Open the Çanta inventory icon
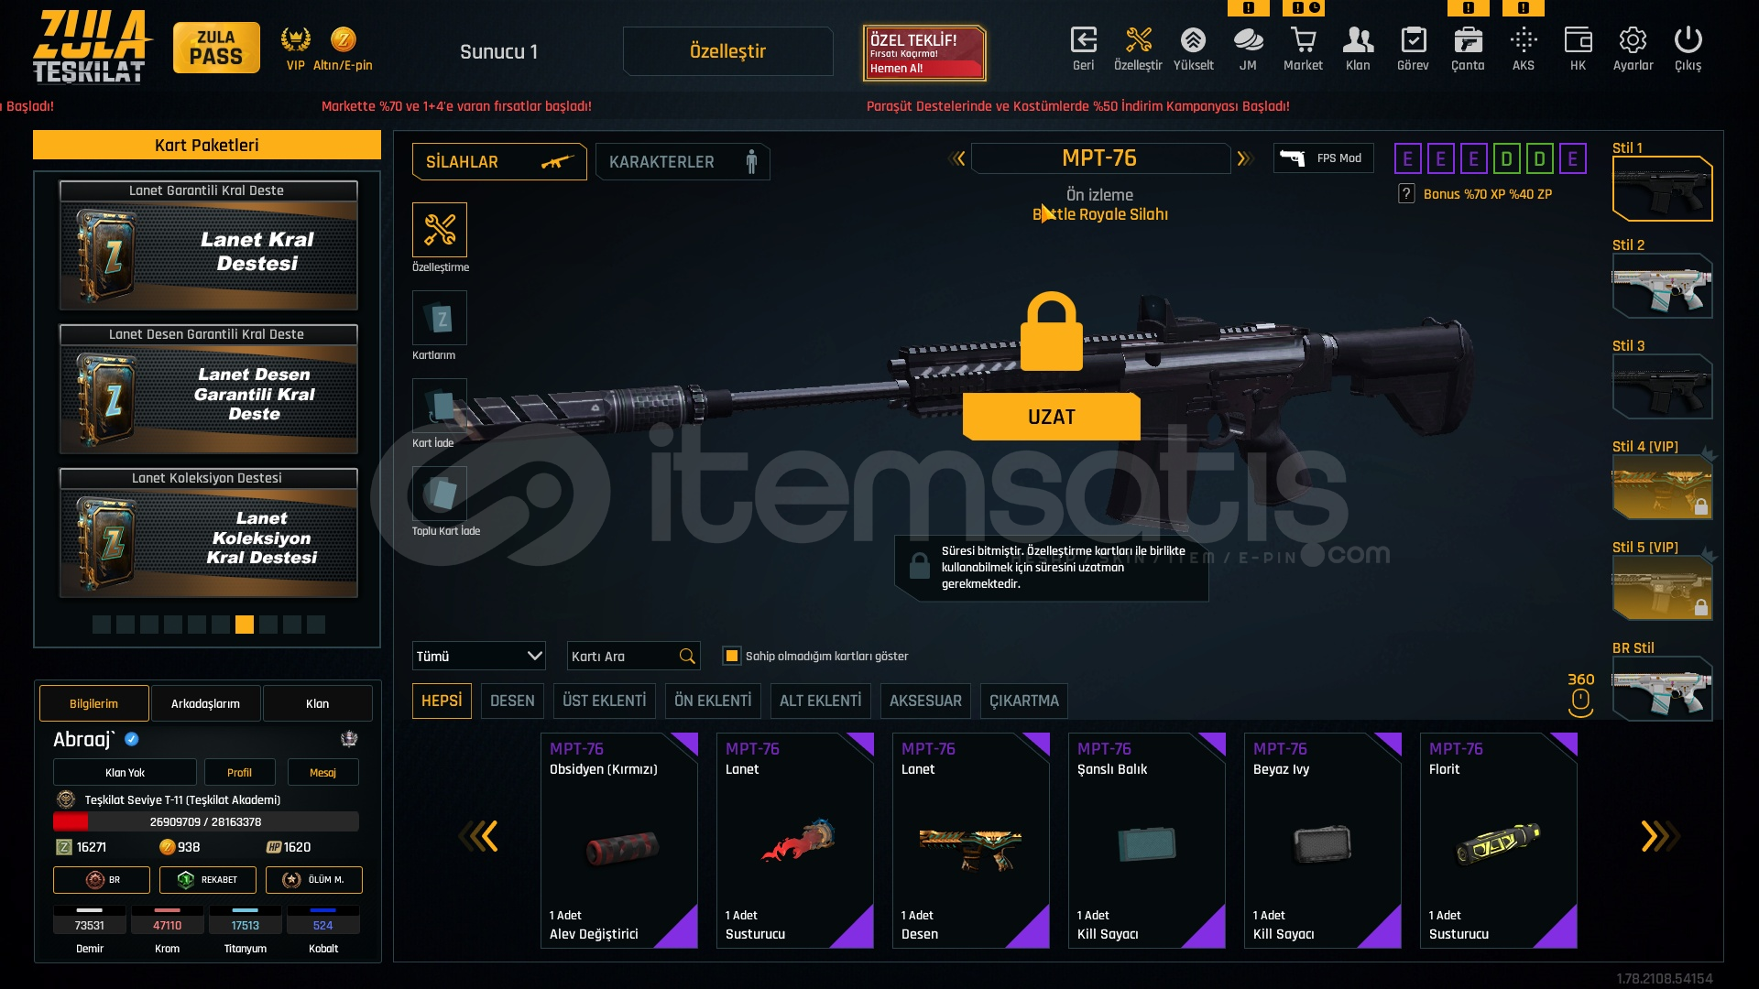Screen dimensions: 1759x989 (1468, 49)
